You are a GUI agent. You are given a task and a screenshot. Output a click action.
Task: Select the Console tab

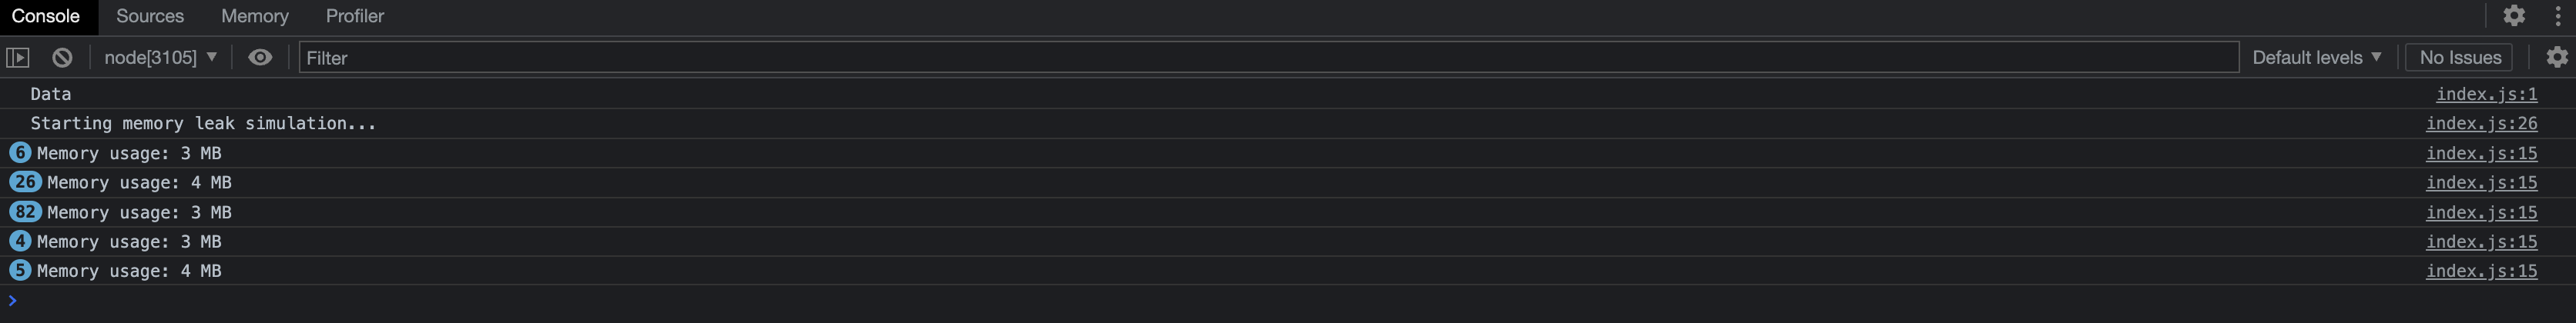tap(46, 16)
